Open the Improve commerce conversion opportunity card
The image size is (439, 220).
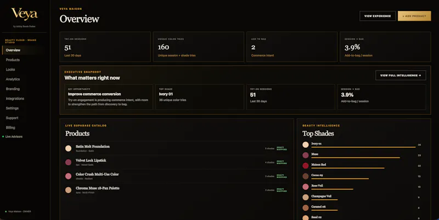(x=109, y=97)
